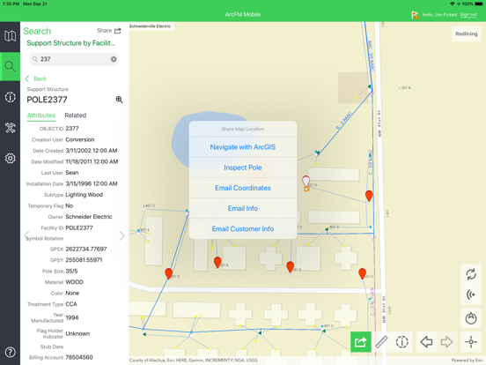Click the Billing Account value 78504560
The width and height of the screenshot is (486, 365).
tap(79, 357)
